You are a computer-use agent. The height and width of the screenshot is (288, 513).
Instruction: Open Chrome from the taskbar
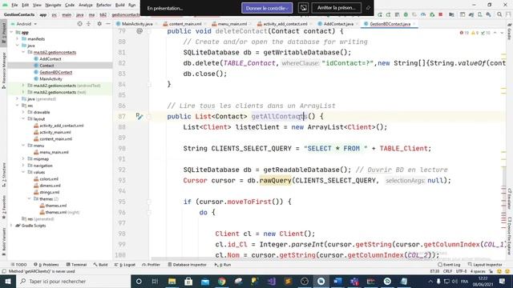pyautogui.click(x=222, y=281)
